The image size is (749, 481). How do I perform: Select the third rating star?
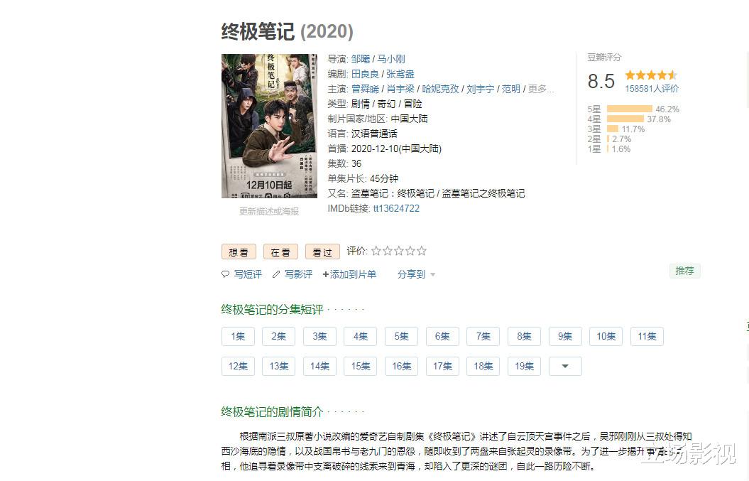point(399,251)
